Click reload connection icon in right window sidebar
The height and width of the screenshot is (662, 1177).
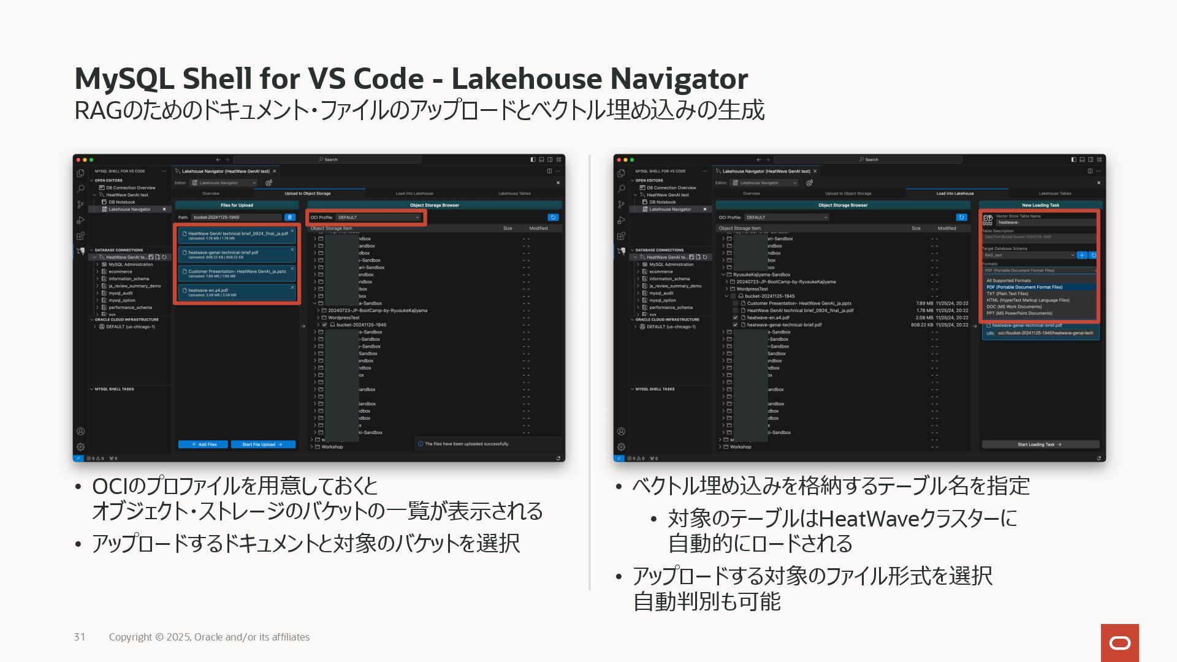tap(705, 257)
